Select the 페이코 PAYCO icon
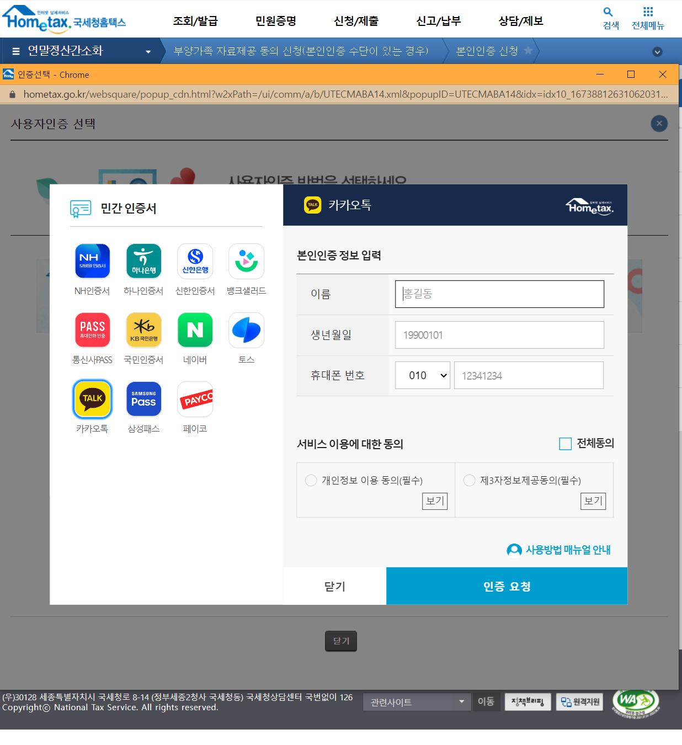Image resolution: width=682 pixels, height=745 pixels. 195,399
